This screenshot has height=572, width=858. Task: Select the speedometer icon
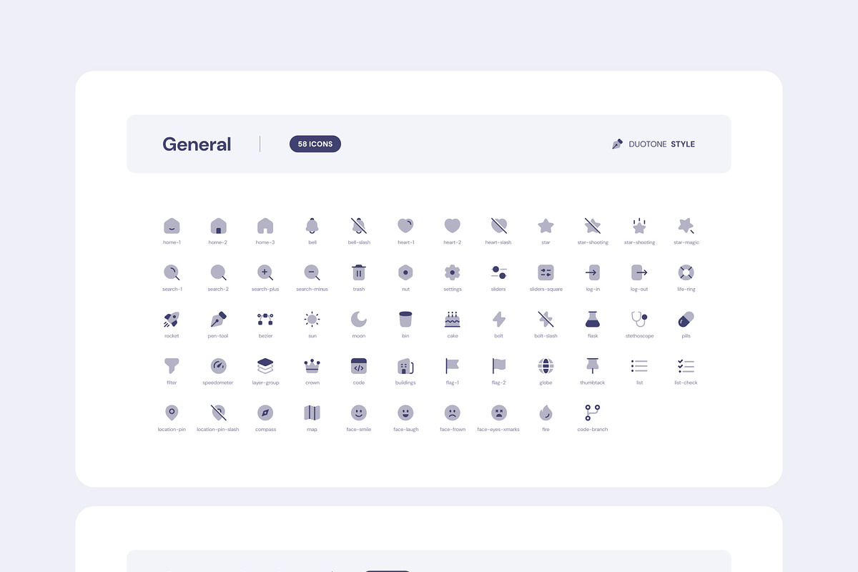pyautogui.click(x=218, y=366)
